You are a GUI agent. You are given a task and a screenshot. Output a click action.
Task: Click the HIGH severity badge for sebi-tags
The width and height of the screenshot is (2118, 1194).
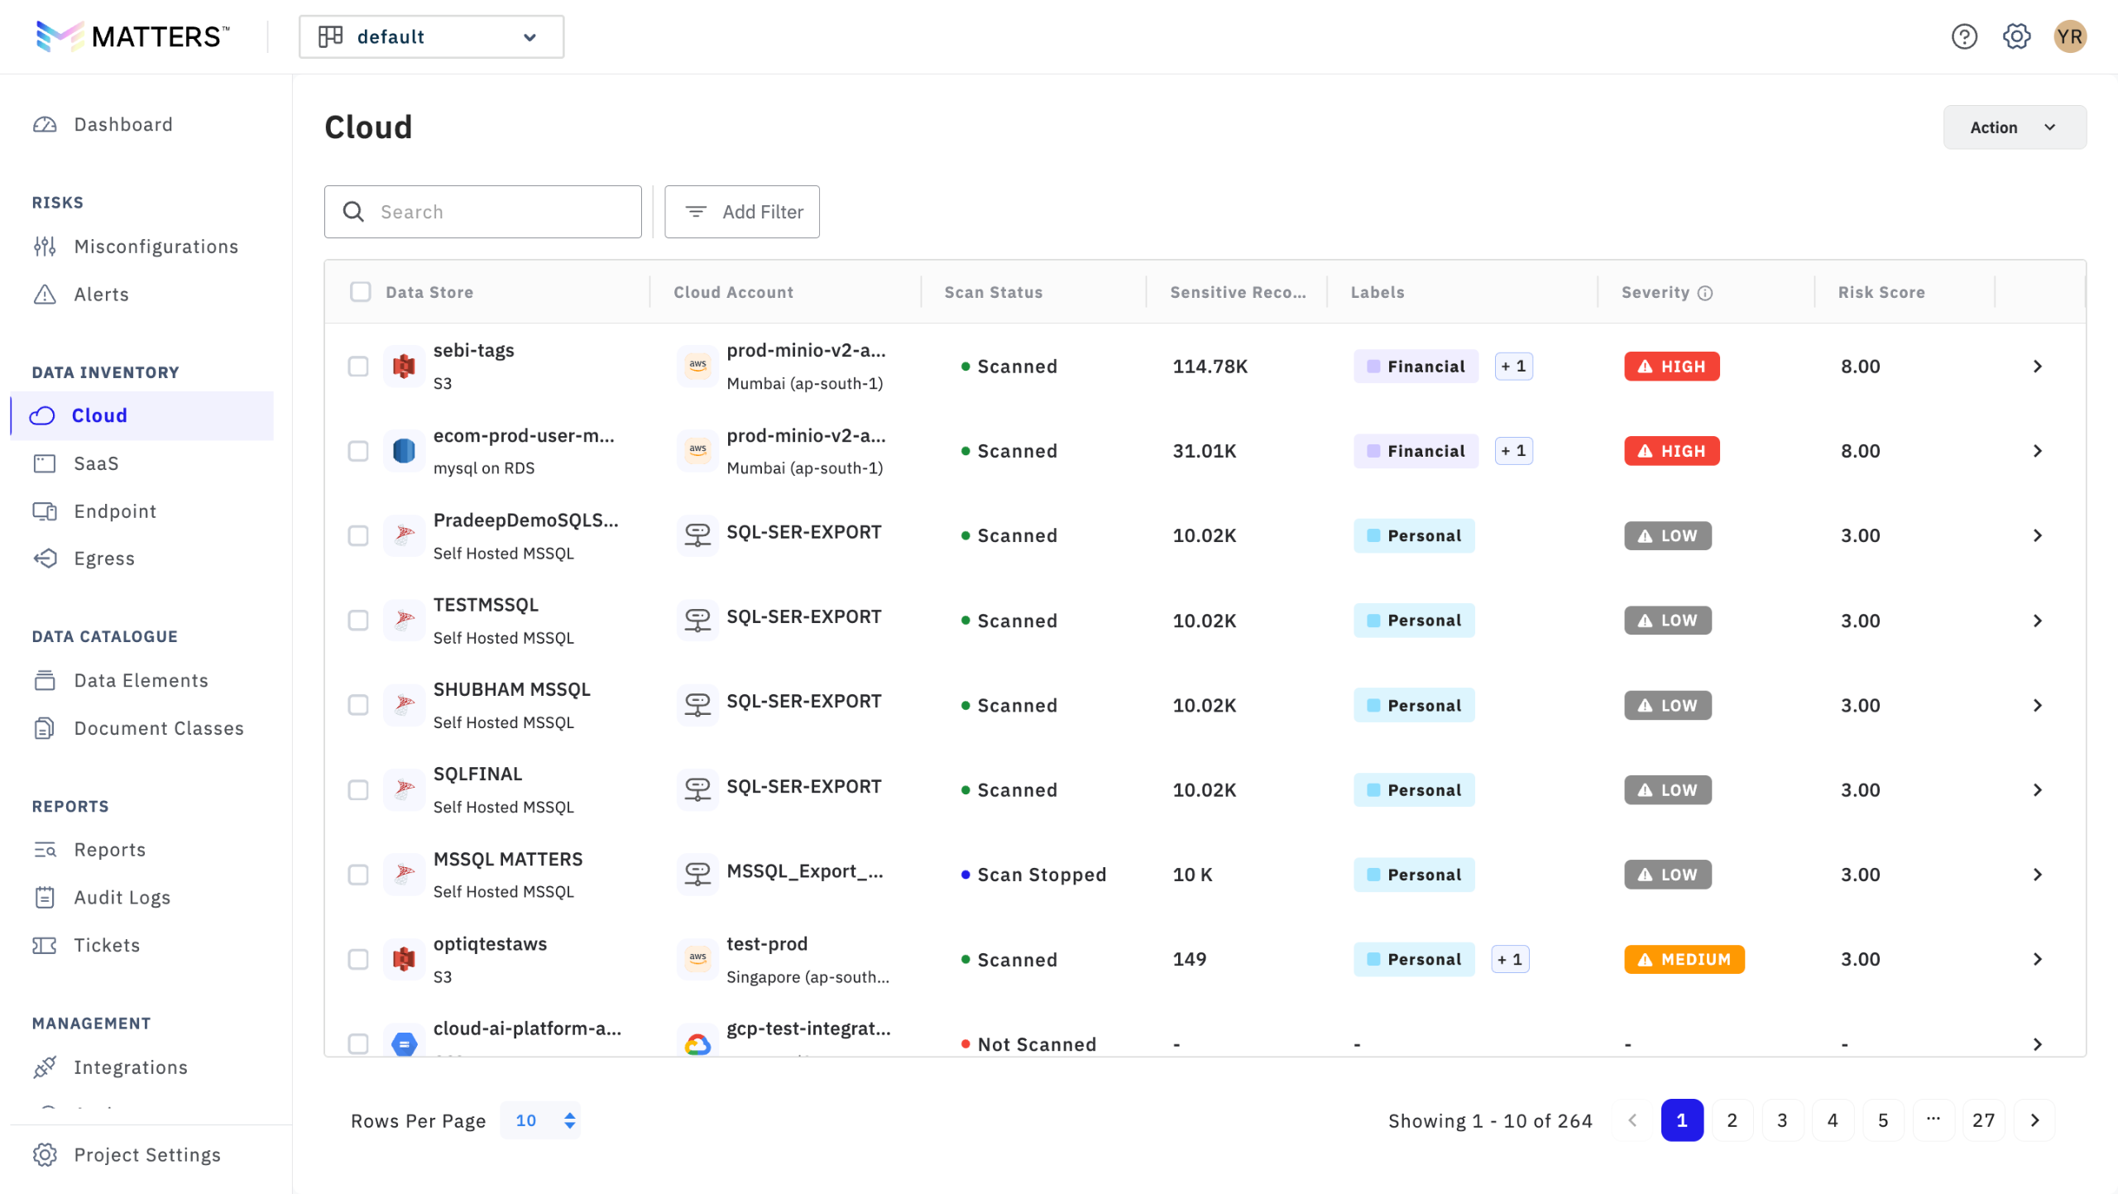click(1670, 366)
